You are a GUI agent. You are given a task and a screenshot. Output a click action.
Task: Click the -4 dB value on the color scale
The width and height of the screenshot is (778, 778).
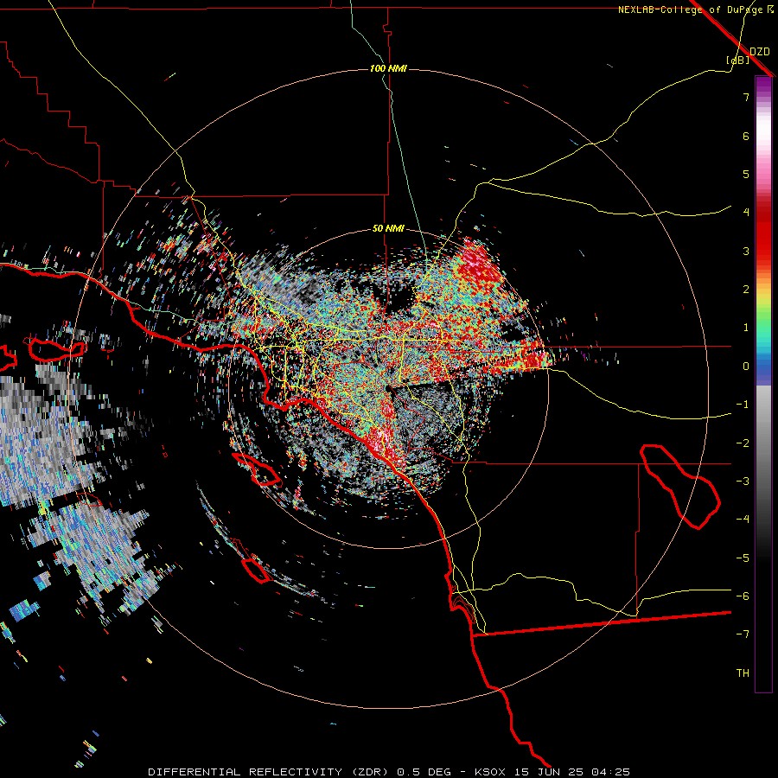click(743, 520)
